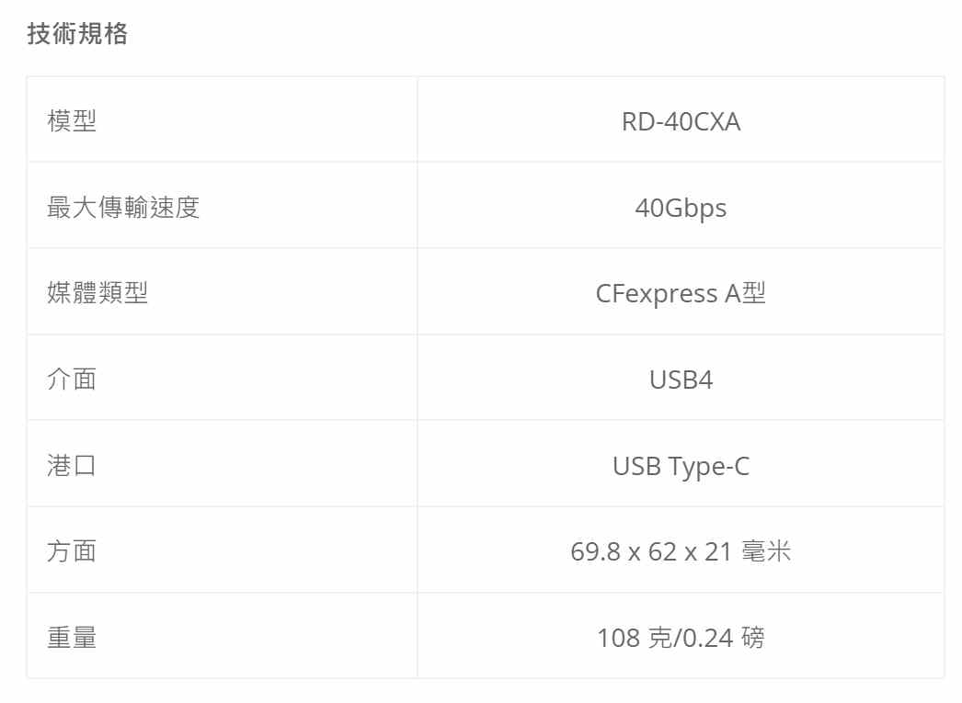Click the RD-40CXA model value
Image resolution: width=962 pixels, height=703 pixels.
(681, 121)
